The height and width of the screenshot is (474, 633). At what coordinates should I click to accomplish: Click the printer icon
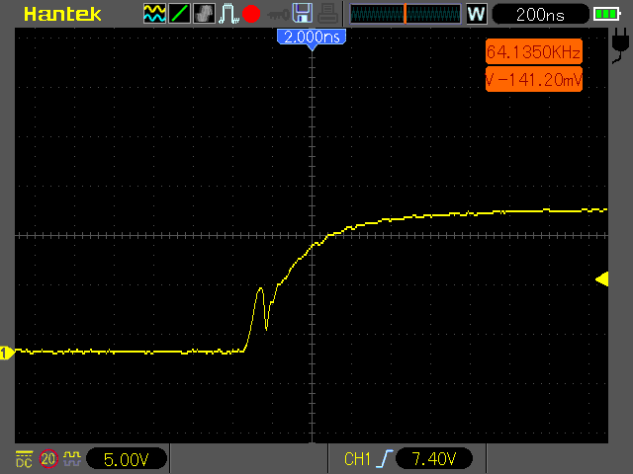click(327, 13)
